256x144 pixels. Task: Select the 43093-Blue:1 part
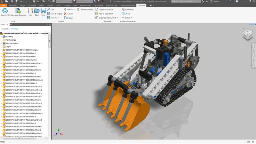[x=21, y=57]
